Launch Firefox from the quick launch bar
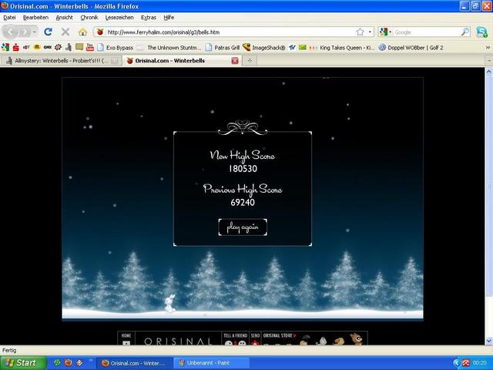Screen dimensions: 493x370 point(69,363)
